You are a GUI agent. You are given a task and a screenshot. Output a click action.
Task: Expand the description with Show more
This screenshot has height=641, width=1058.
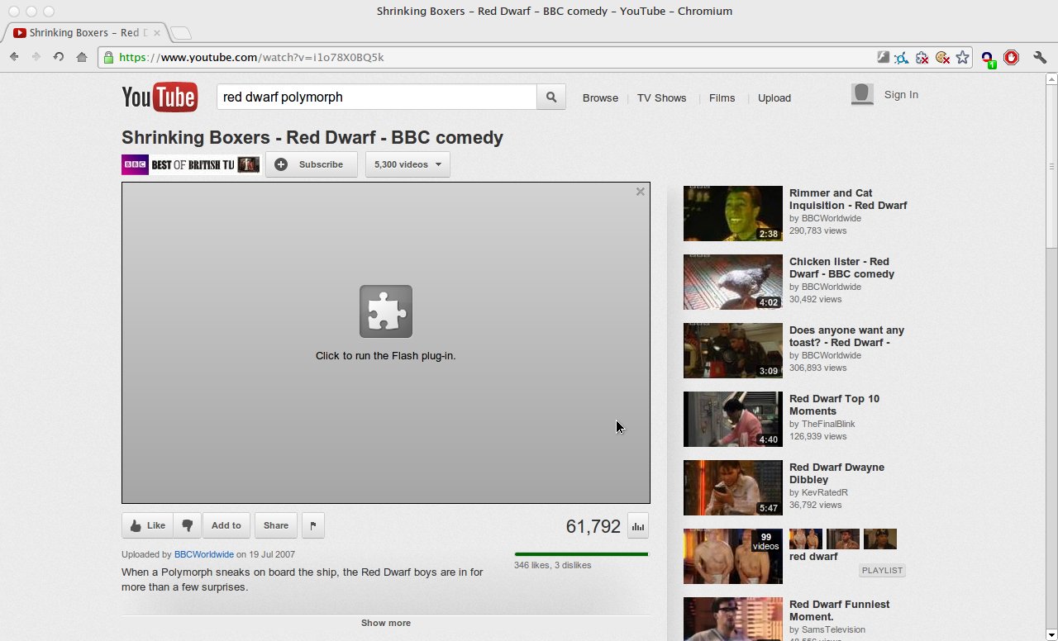coord(386,623)
